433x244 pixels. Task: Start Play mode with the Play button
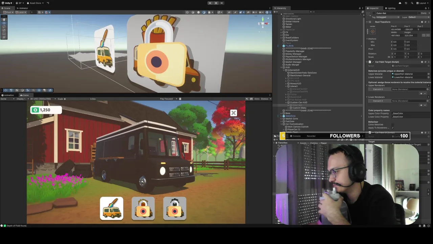[210, 3]
